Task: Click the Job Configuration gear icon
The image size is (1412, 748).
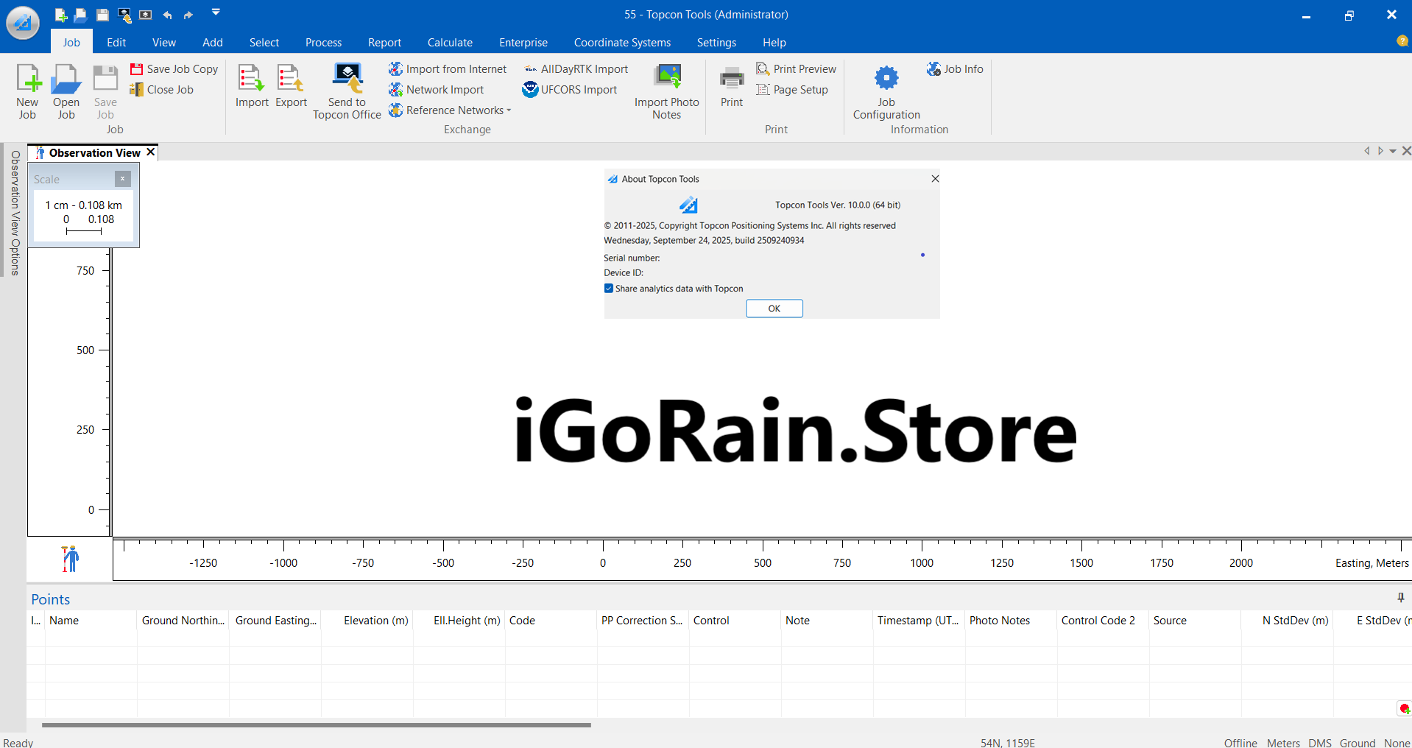Action: 886,78
